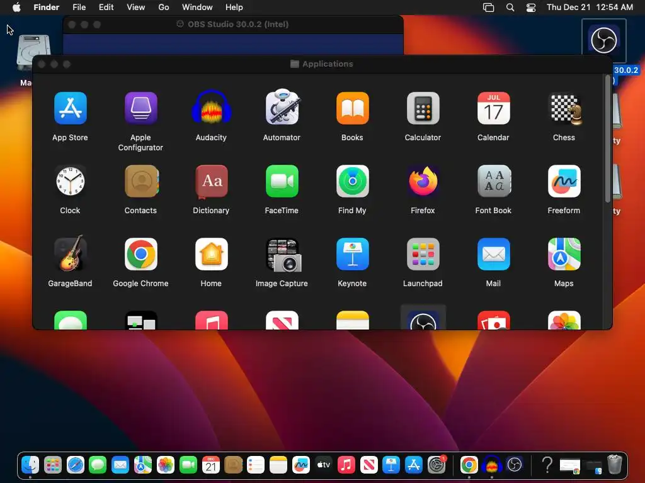The width and height of the screenshot is (645, 483).
Task: Open Google Chrome in the Applications window
Action: 140,254
